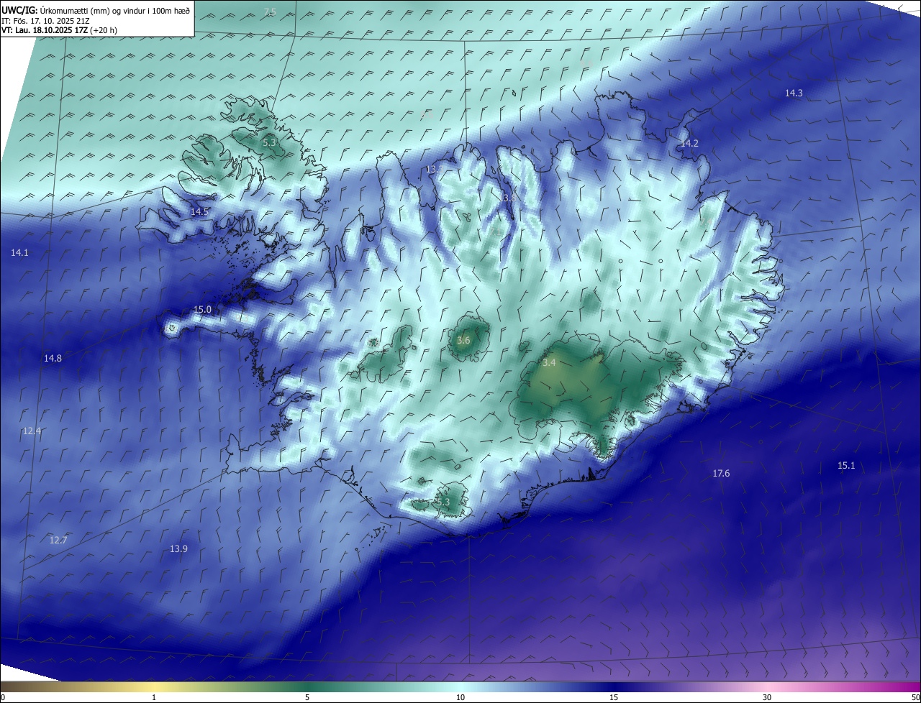The width and height of the screenshot is (921, 703).
Task: Click the 14.5 value label
Action: (x=199, y=211)
